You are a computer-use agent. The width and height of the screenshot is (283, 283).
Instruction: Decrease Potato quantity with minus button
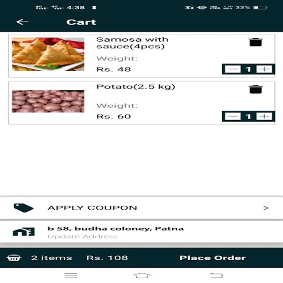point(233,116)
